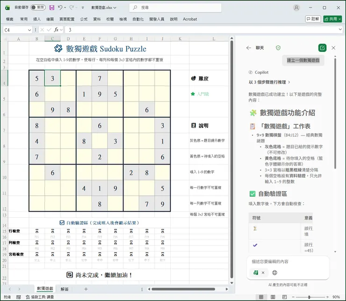Click the 註解 comments button
The width and height of the screenshot is (346, 301).
[x=313, y=19]
